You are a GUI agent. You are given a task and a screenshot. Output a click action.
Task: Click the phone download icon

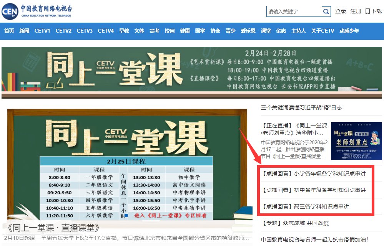point(367,12)
